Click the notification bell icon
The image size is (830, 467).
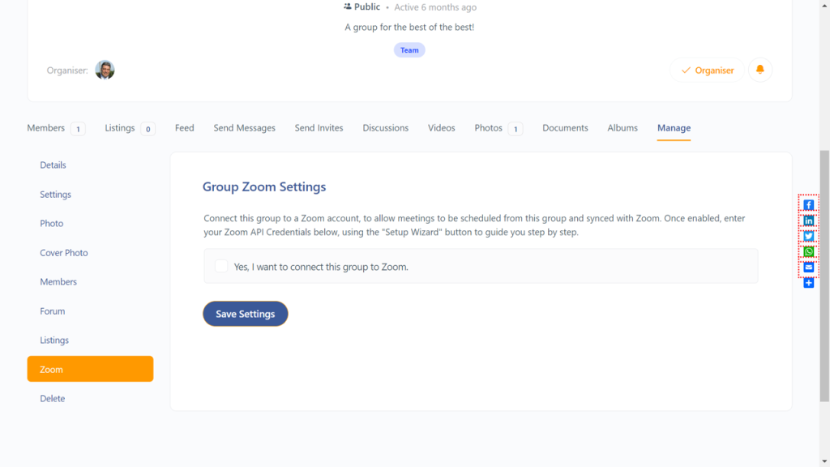(760, 70)
